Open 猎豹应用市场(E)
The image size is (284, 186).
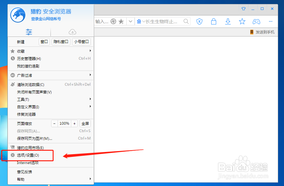(51, 148)
